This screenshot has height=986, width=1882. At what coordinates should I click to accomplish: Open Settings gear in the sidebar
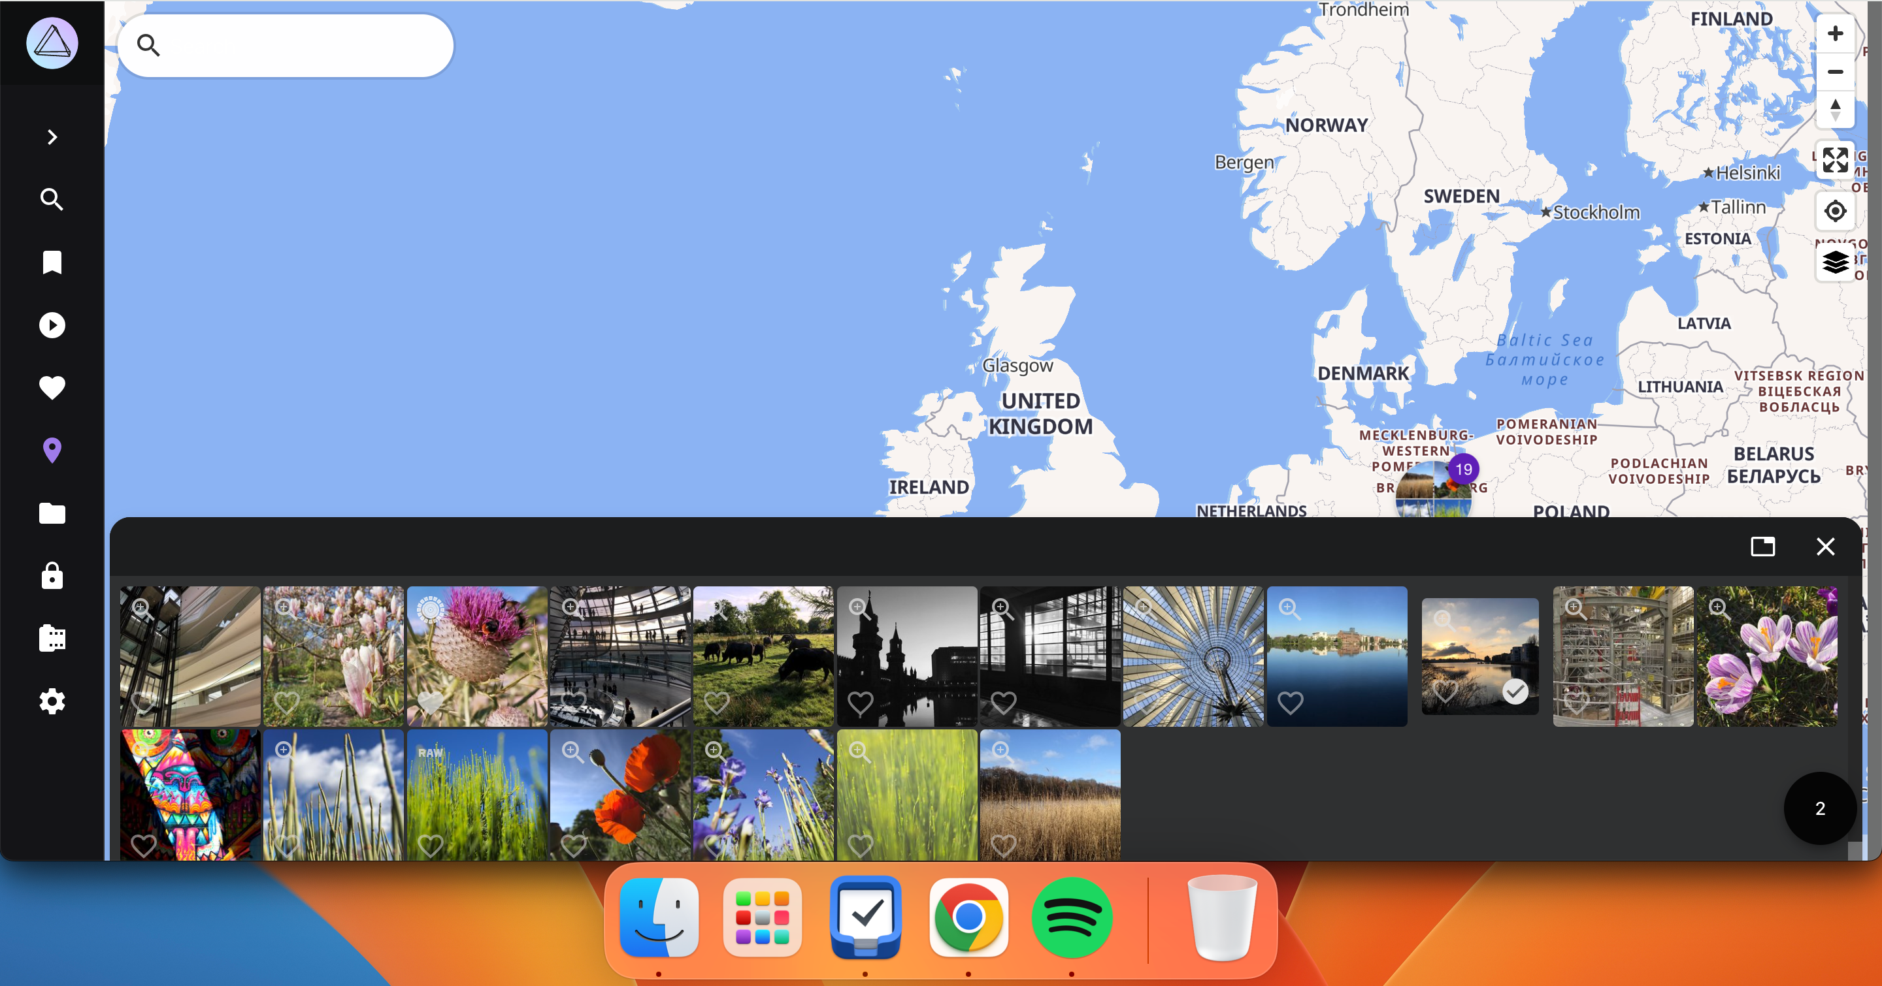tap(52, 701)
